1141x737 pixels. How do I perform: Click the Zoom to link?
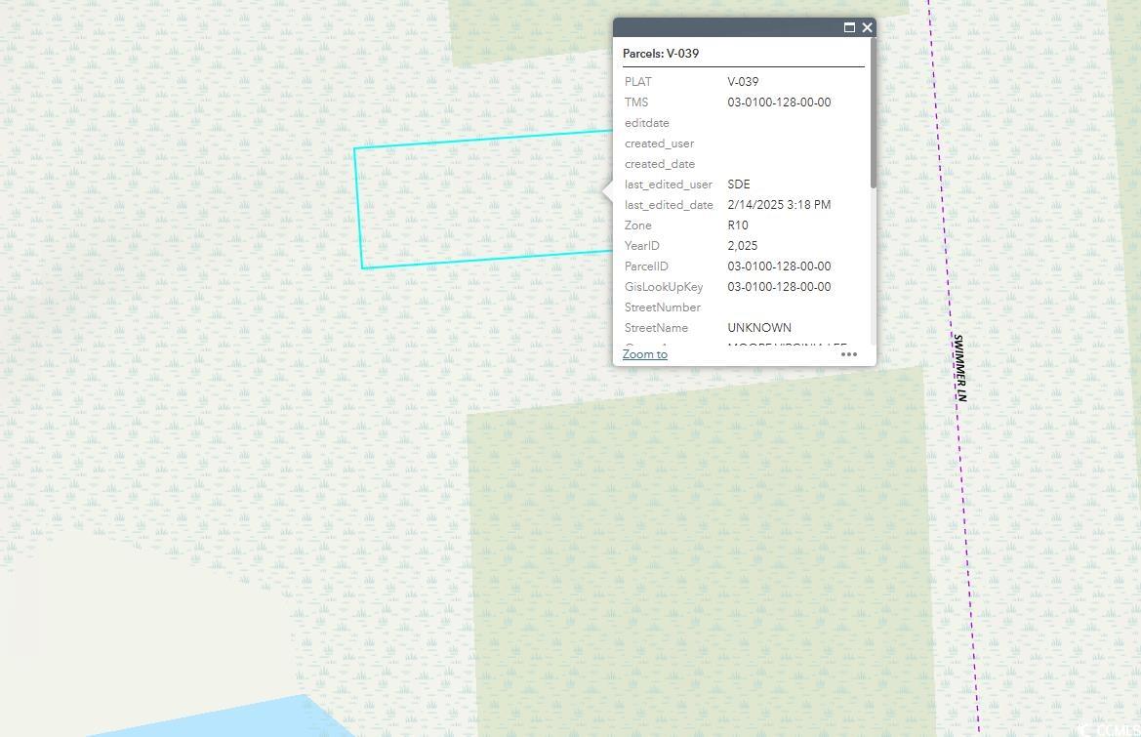pos(645,354)
